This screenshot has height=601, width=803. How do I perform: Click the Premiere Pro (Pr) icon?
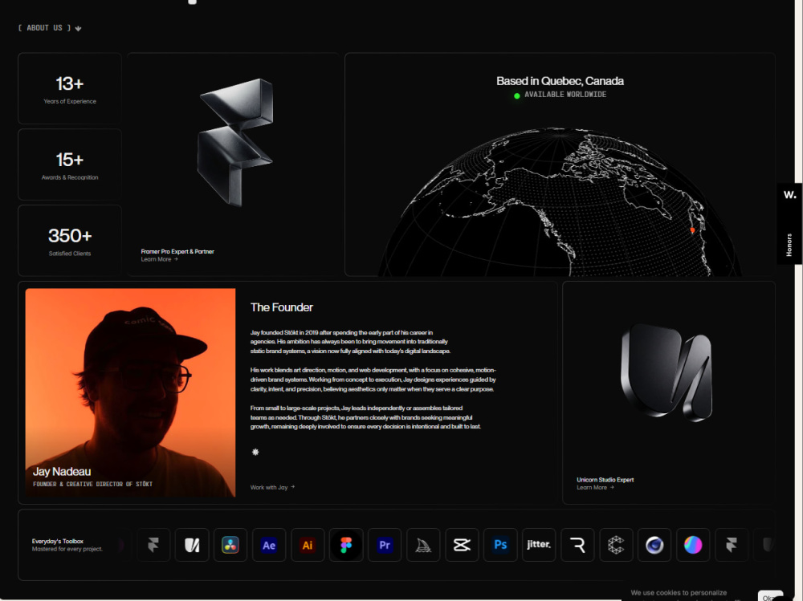click(385, 545)
